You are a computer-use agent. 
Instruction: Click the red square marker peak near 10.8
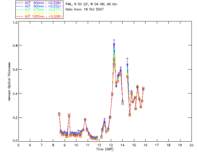85,119
